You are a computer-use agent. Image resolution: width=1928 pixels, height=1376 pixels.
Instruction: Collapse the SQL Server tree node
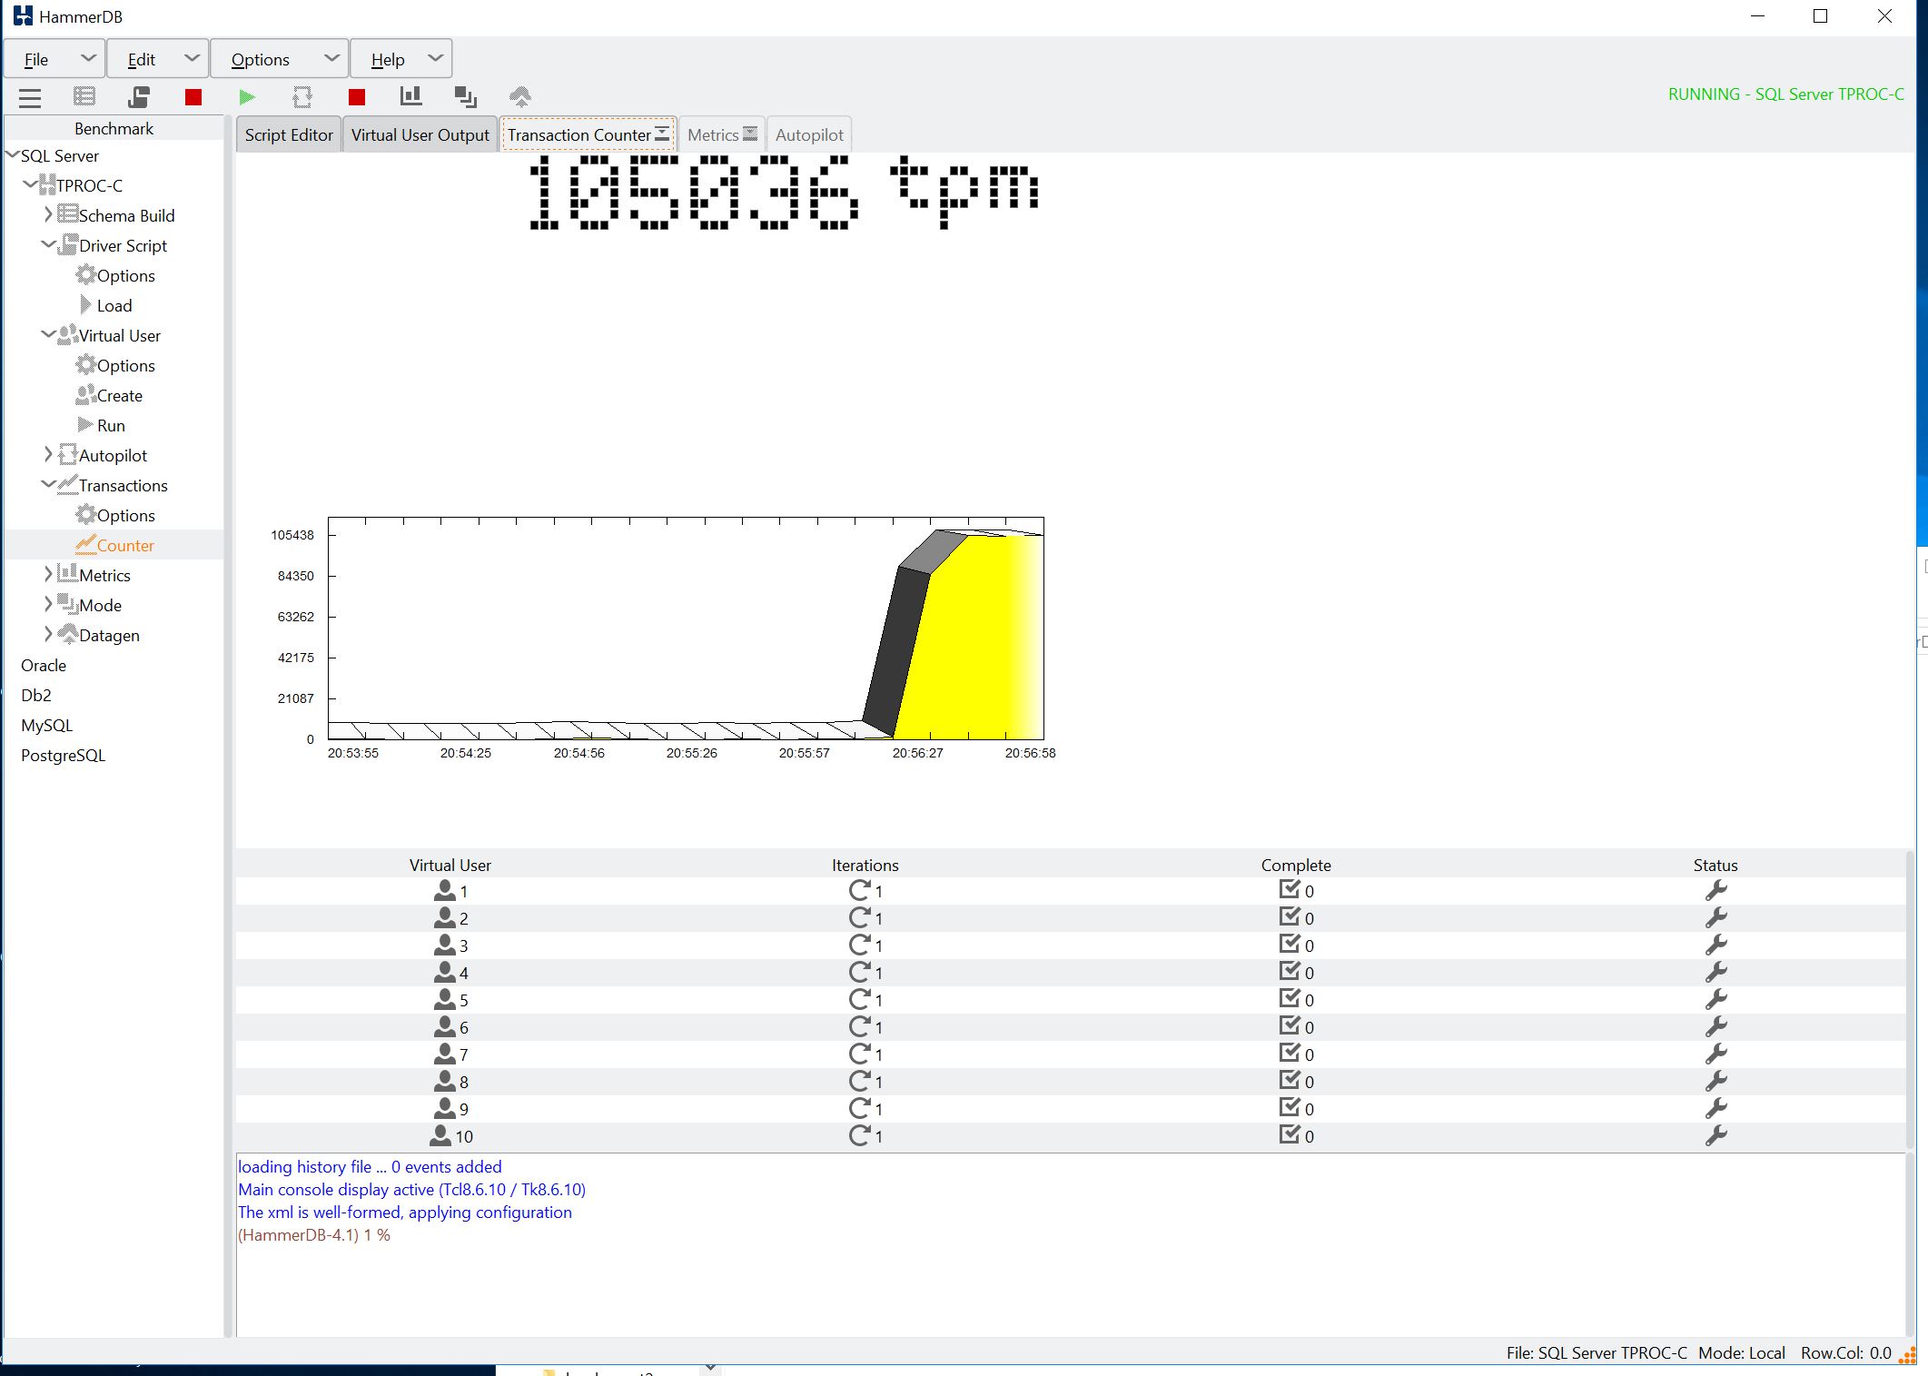13,155
